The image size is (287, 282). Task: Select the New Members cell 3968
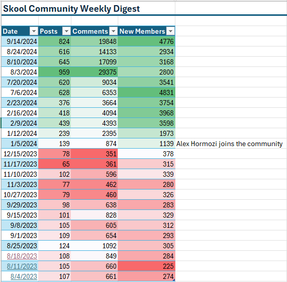(146, 113)
